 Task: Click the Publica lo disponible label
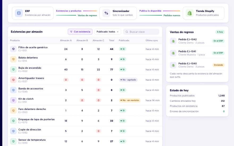pos(150,11)
